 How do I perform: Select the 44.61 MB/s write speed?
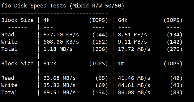[x=134, y=85]
